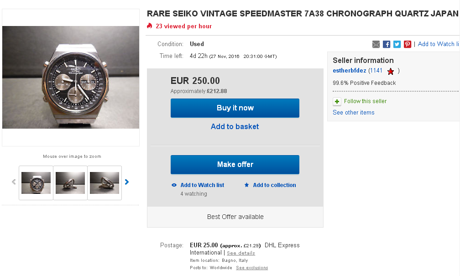Share this listing on Twitter
460x276 pixels.
tap(397, 44)
